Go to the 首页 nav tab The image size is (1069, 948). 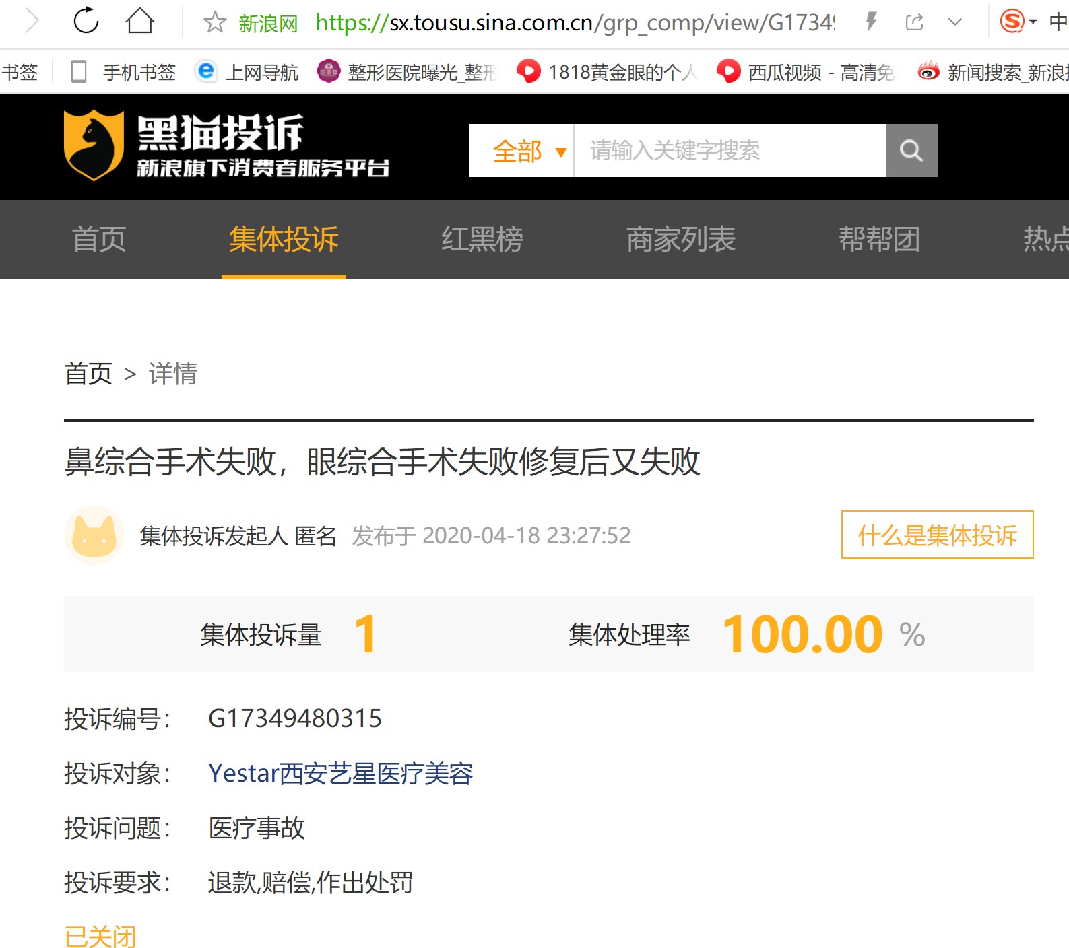click(x=99, y=239)
